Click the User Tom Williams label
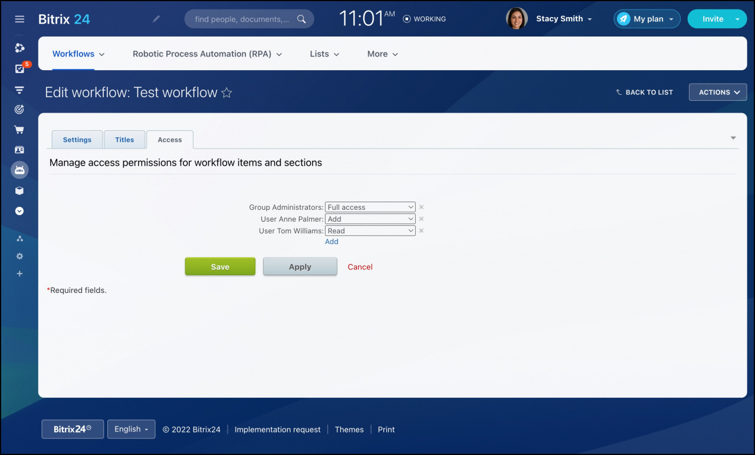 (291, 231)
